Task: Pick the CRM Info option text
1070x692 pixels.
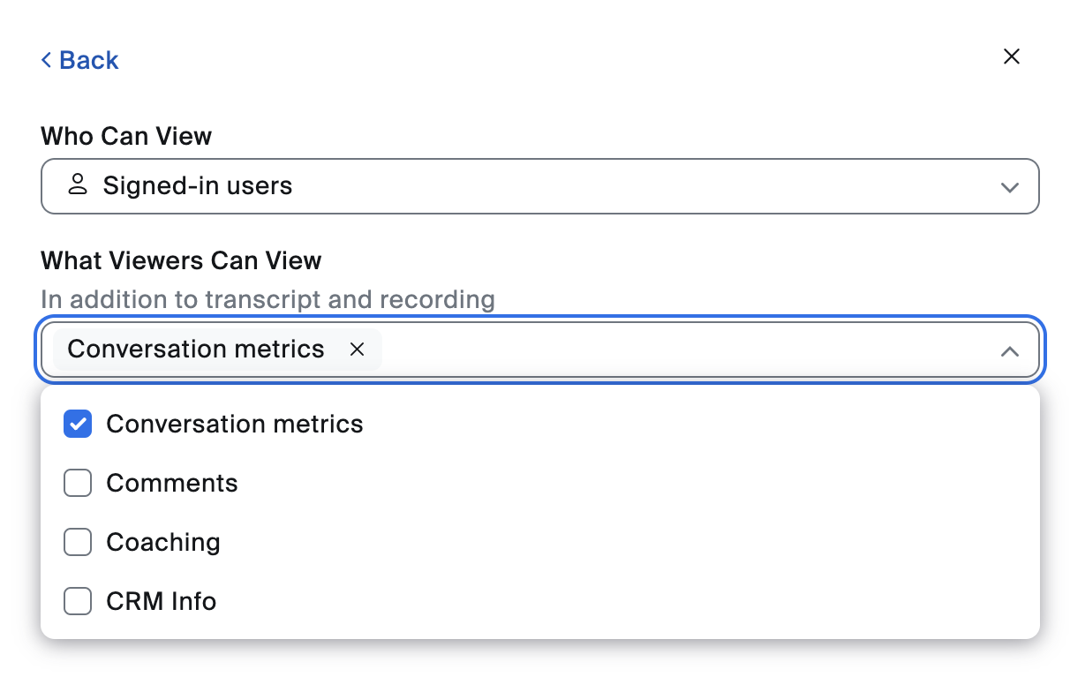Action: pos(162,602)
